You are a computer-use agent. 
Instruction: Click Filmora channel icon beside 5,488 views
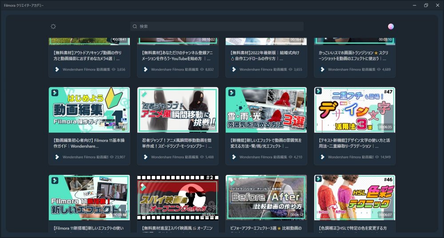(x=146, y=157)
